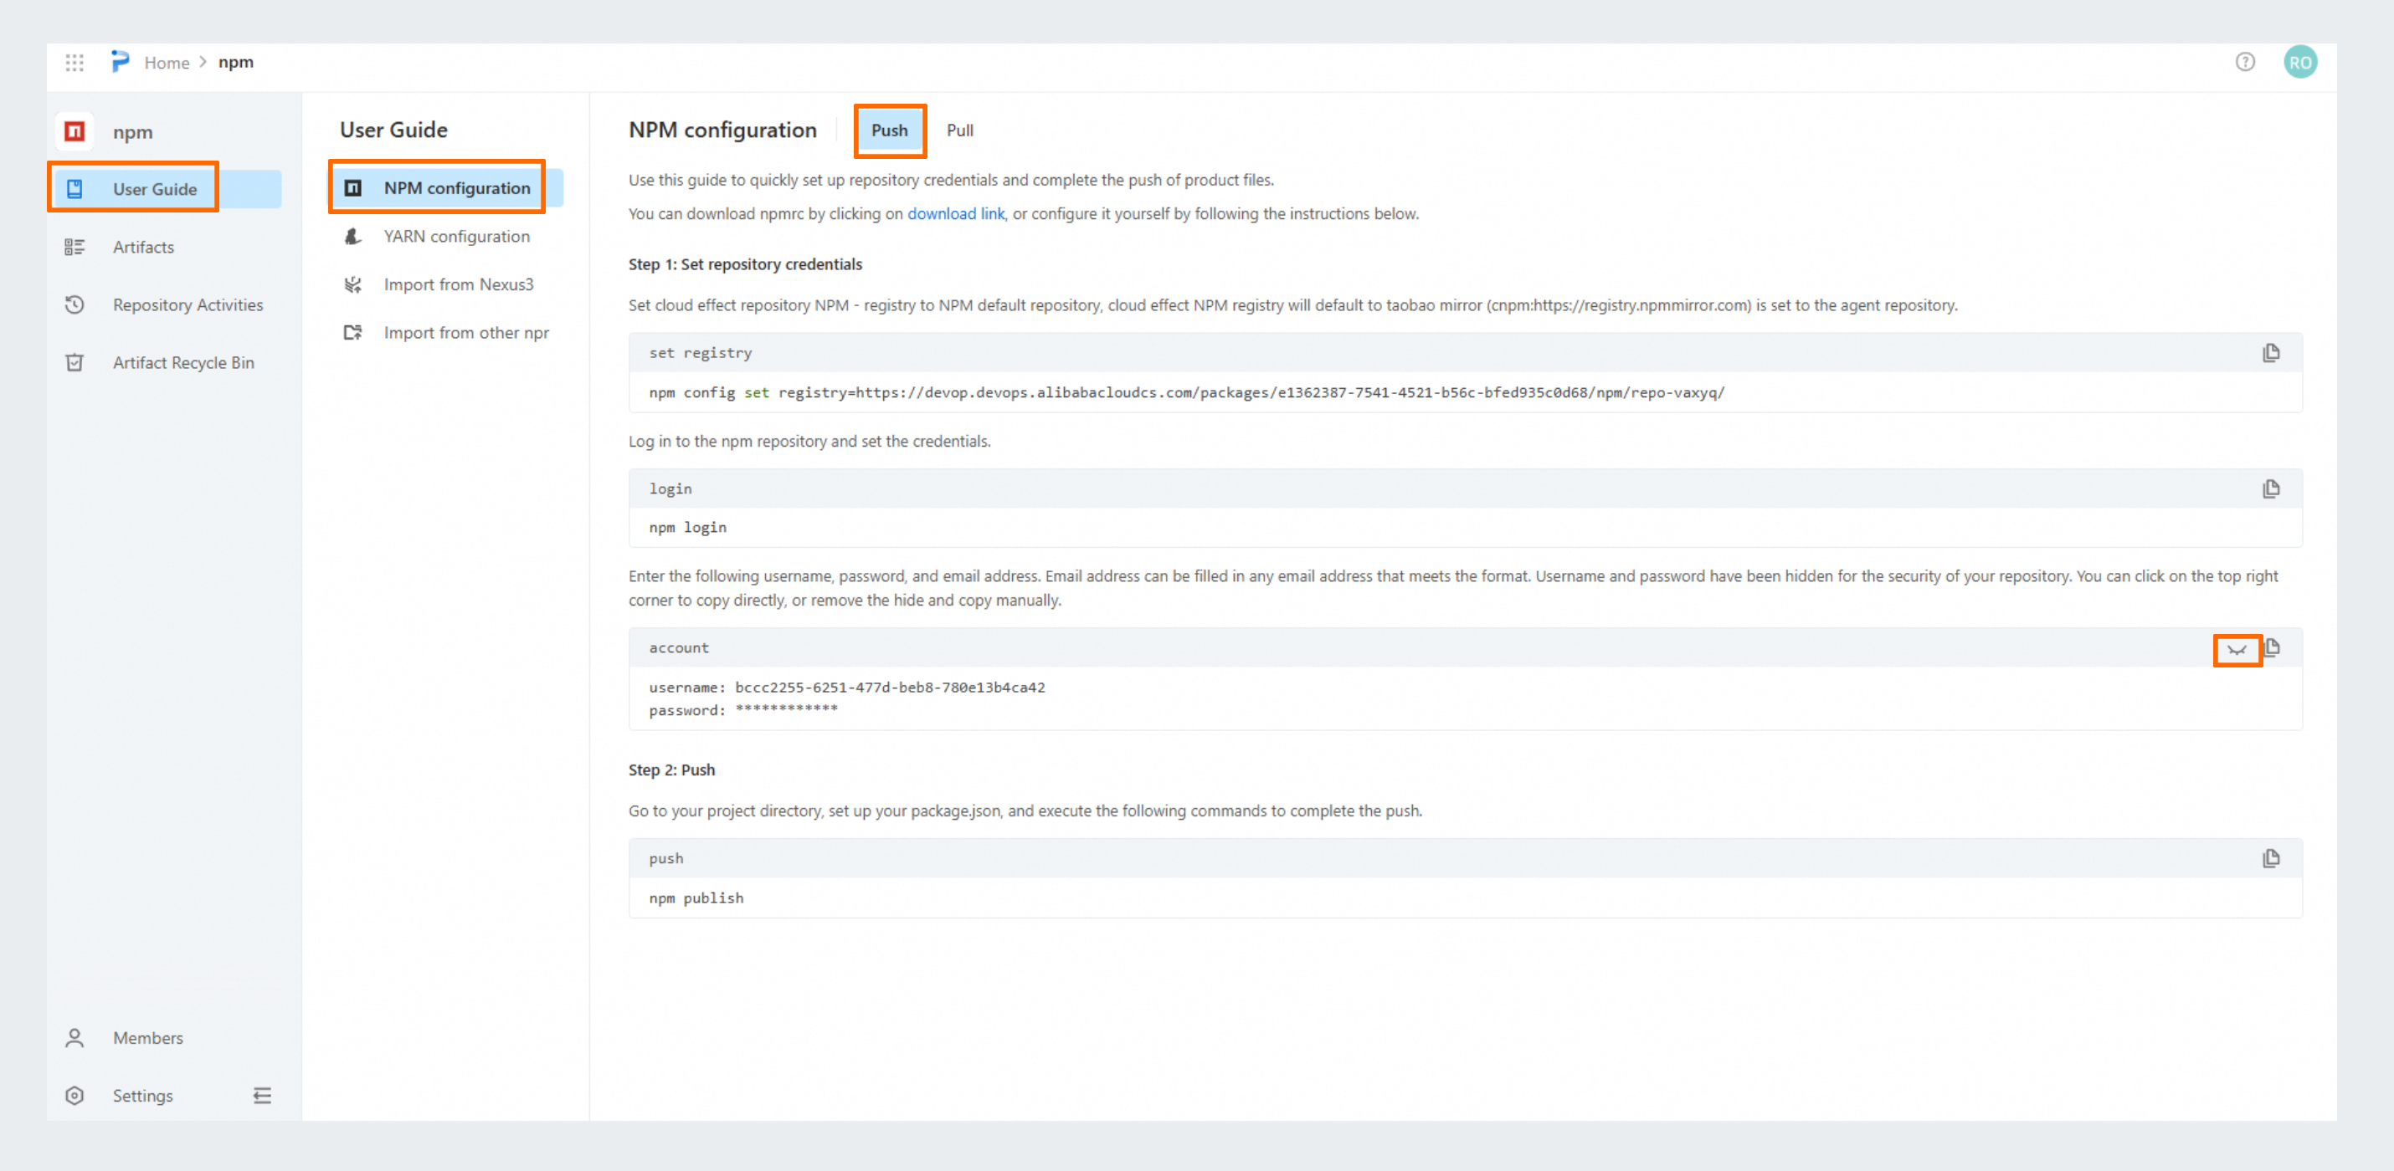Open Import from Nexus3 guide
2394x1171 pixels.
(458, 285)
